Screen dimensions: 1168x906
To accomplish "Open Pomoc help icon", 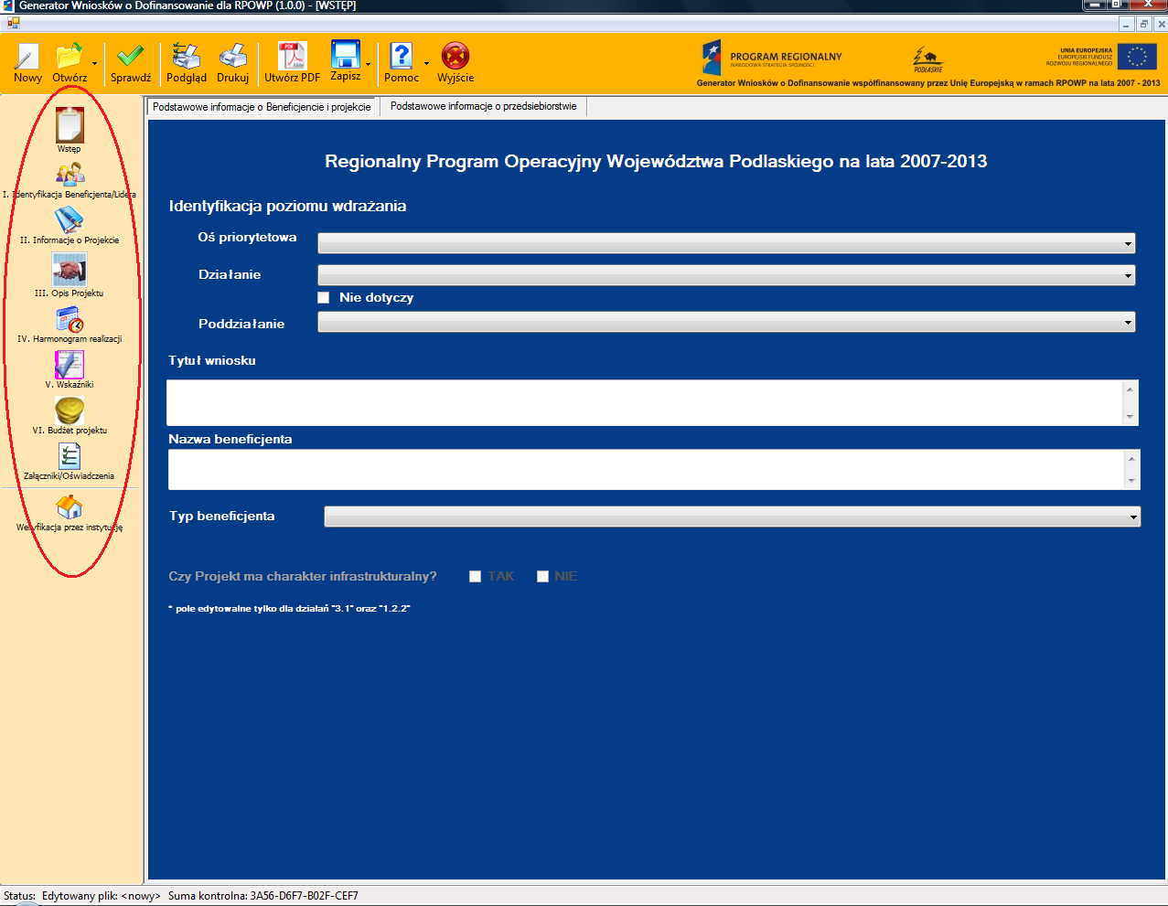I will 402,63.
